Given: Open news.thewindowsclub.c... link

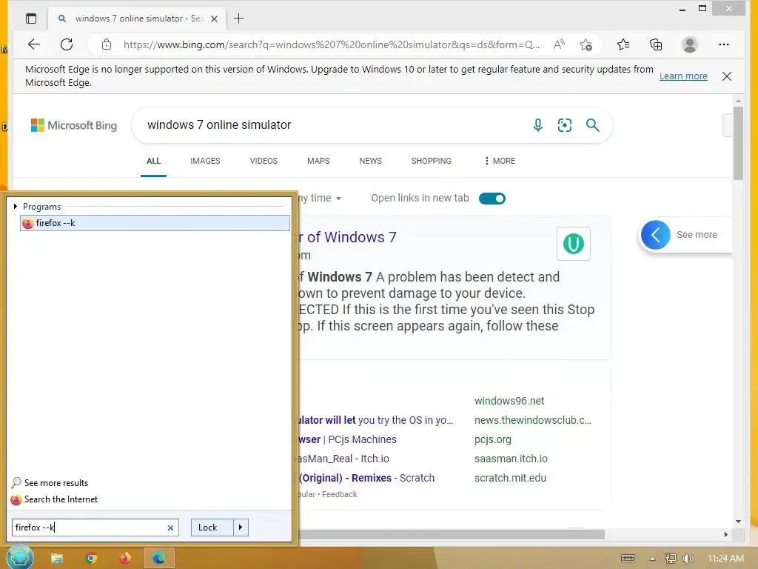Looking at the screenshot, I should click(x=533, y=420).
